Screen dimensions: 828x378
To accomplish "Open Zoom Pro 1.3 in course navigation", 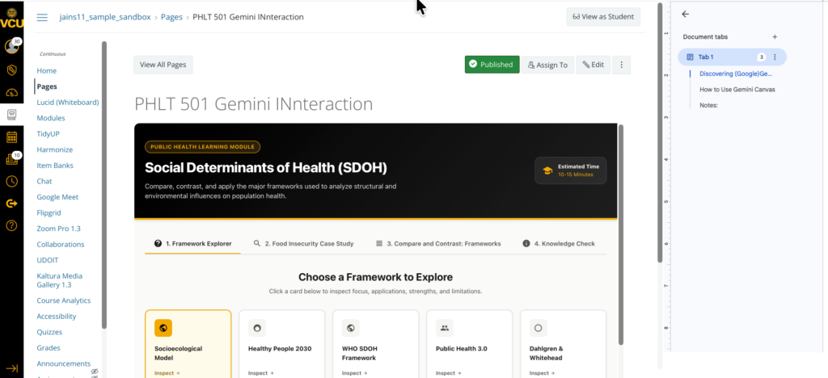I will coord(58,229).
